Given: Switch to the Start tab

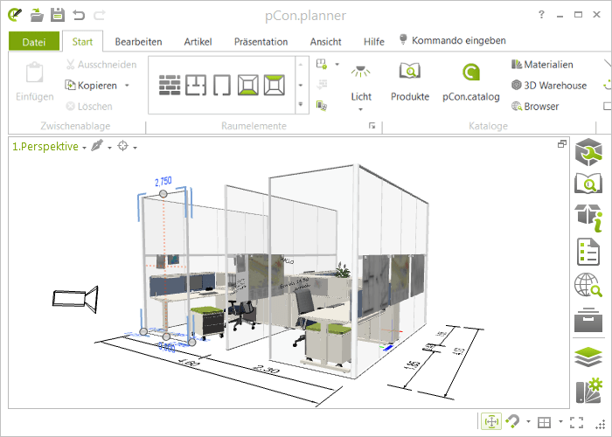Looking at the screenshot, I should tap(82, 42).
